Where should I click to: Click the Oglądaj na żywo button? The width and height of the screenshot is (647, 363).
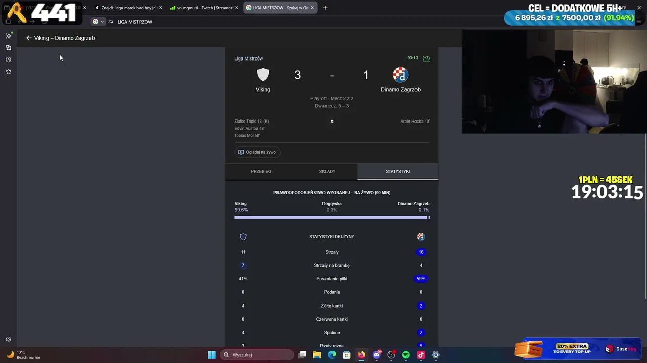[257, 152]
